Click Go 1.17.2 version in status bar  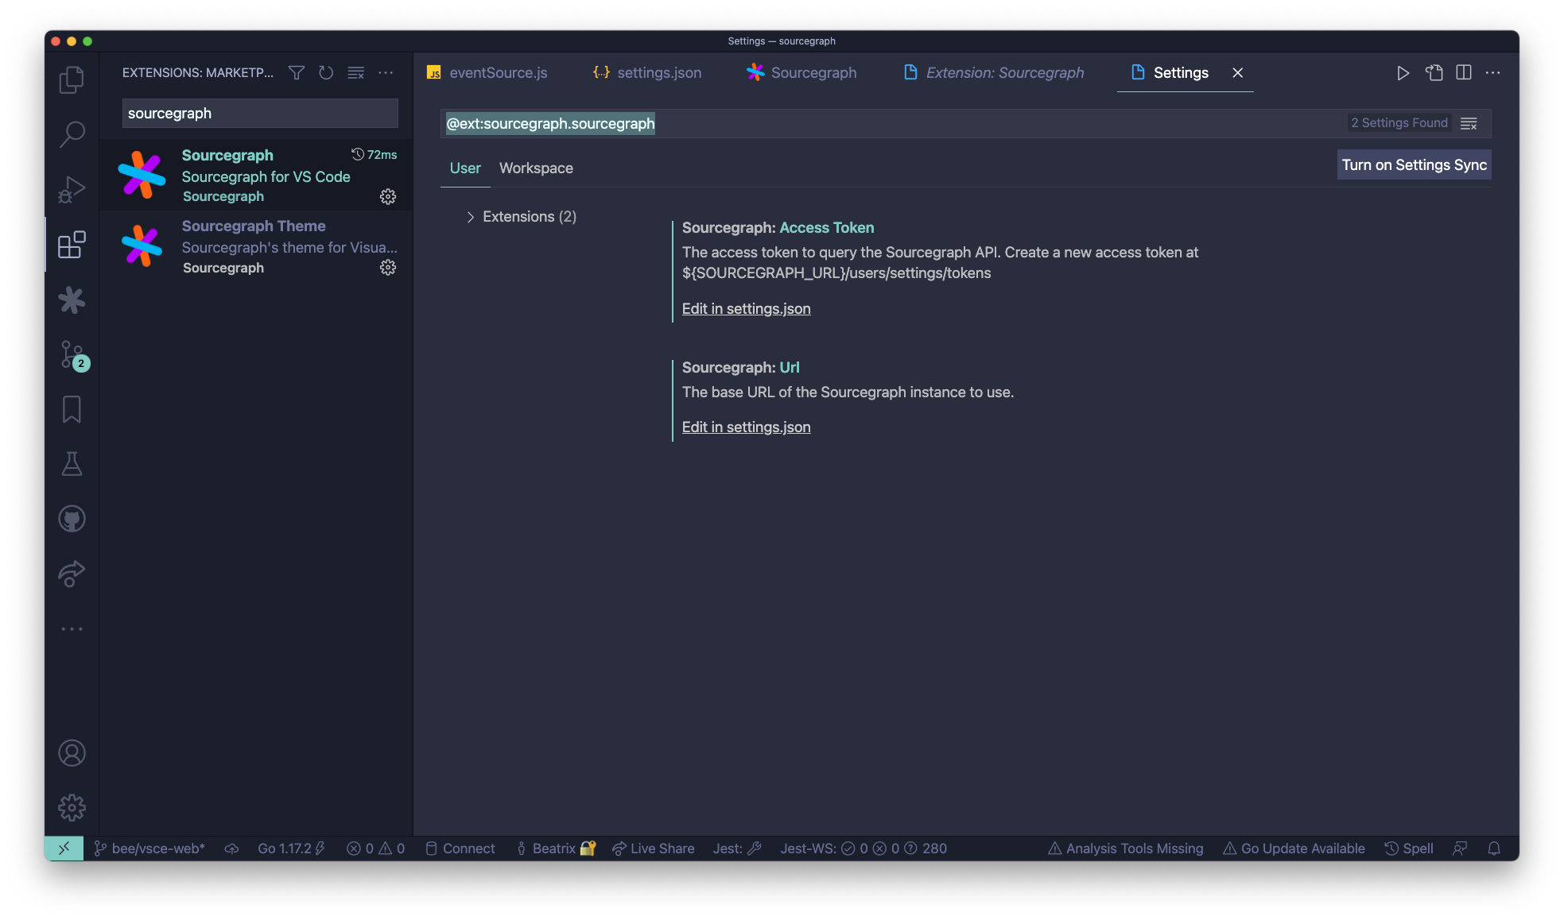tap(291, 848)
